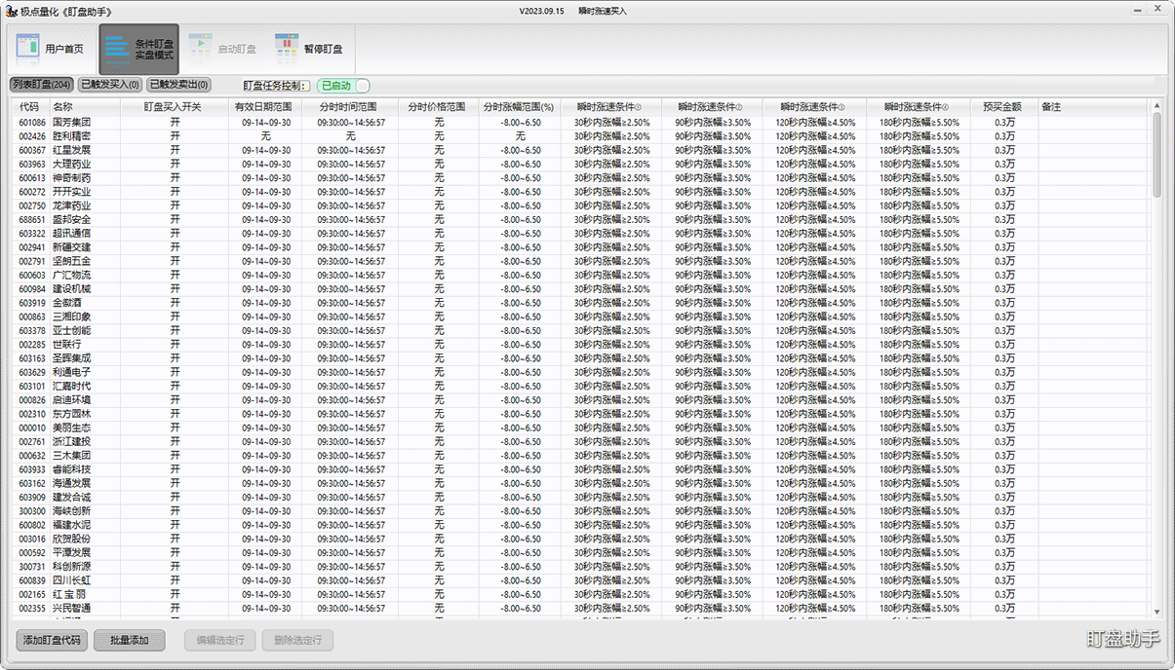This screenshot has height=670, width=1175.
Task: Select the 平潭发展 stock name
Action: [x=71, y=553]
